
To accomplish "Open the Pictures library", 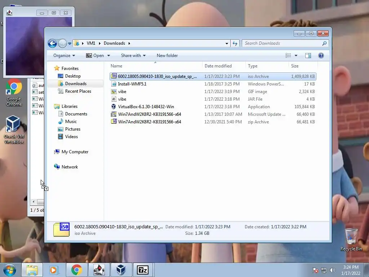I will [x=73, y=129].
